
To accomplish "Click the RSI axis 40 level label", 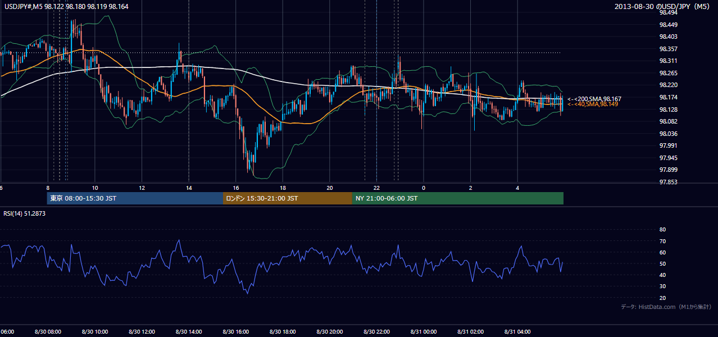I will 662,275.
